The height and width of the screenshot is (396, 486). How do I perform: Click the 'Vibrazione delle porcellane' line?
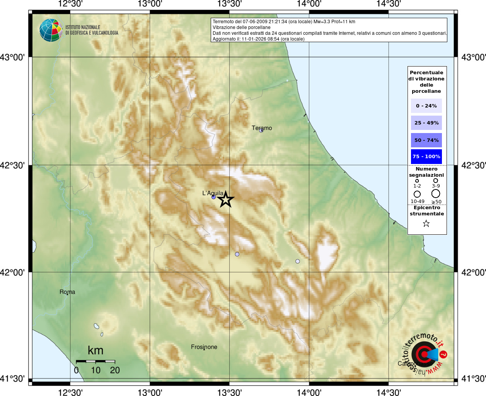point(242,27)
